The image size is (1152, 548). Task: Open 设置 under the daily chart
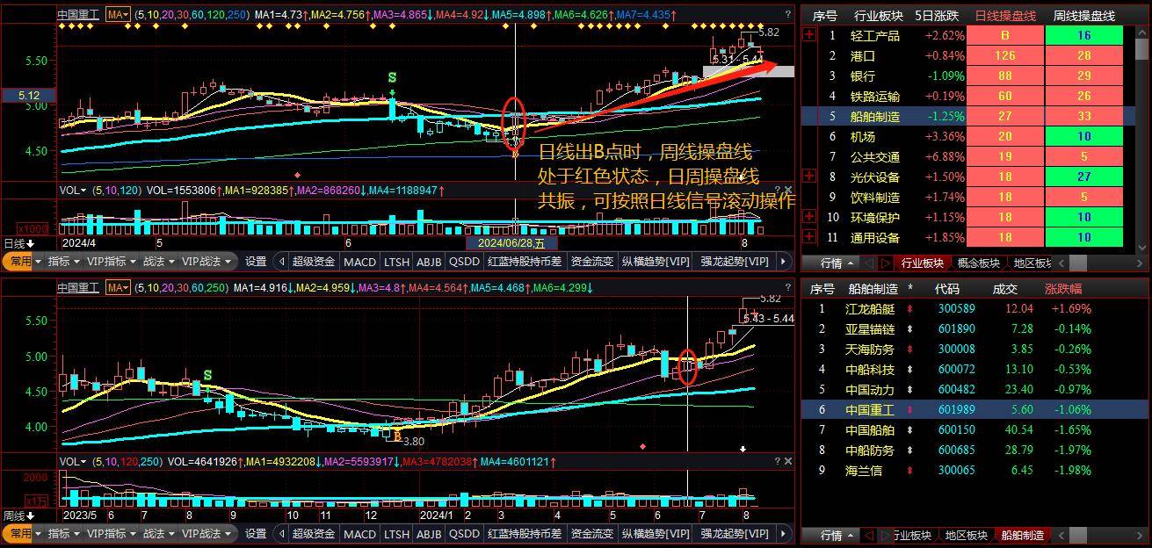256,261
